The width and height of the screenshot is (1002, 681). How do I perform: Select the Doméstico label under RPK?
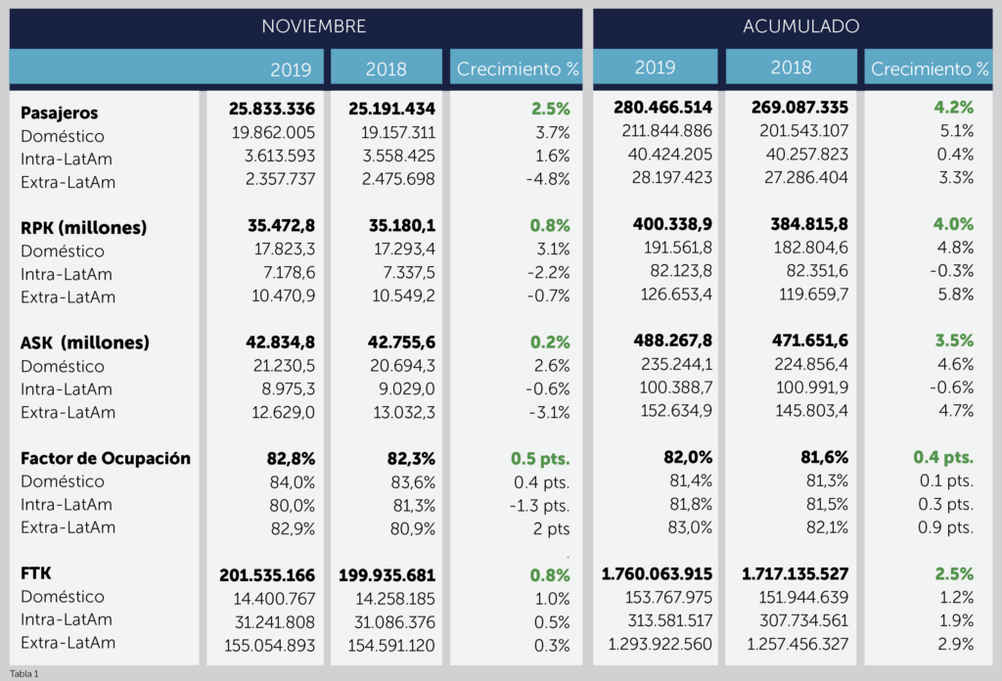click(x=62, y=251)
